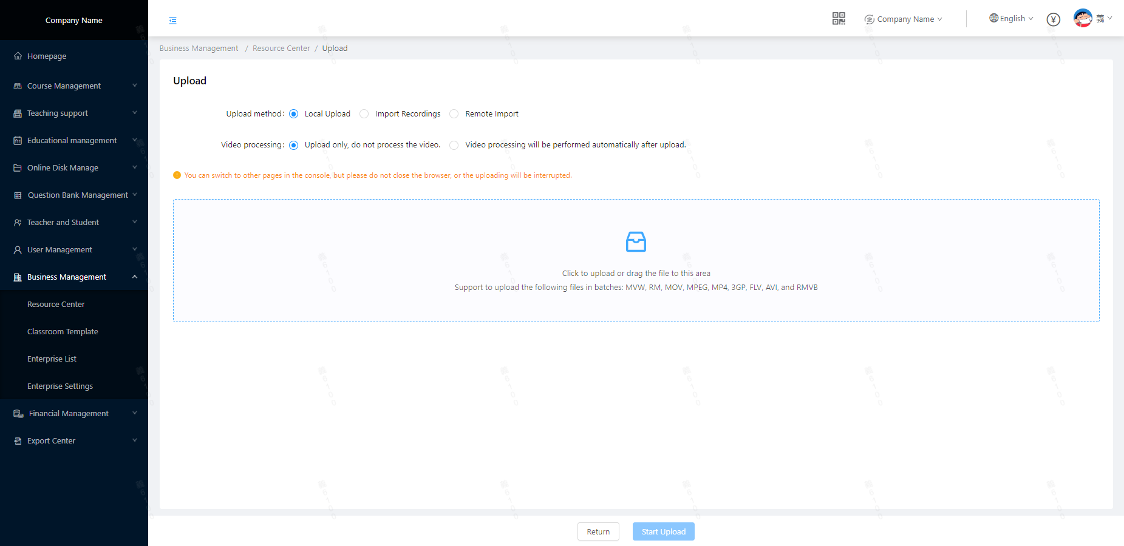Screen dimensions: 1124x546
Task: Click the Return button
Action: click(x=598, y=531)
